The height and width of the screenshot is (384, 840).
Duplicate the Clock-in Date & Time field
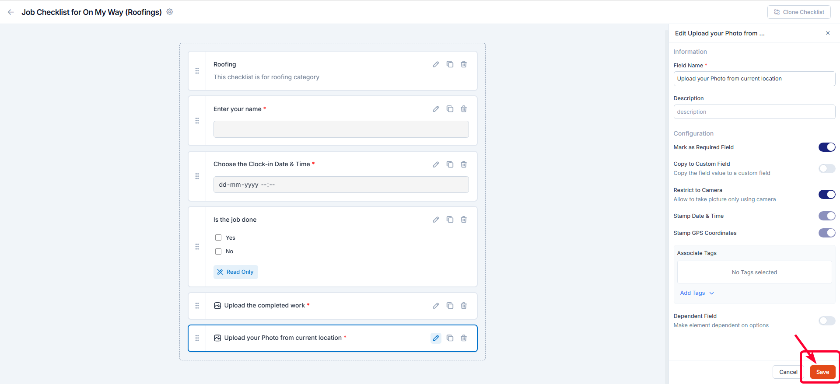click(450, 164)
